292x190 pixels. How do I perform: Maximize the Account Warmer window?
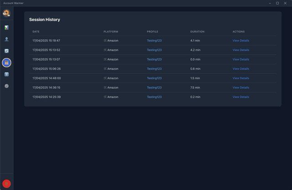pos(277,3)
